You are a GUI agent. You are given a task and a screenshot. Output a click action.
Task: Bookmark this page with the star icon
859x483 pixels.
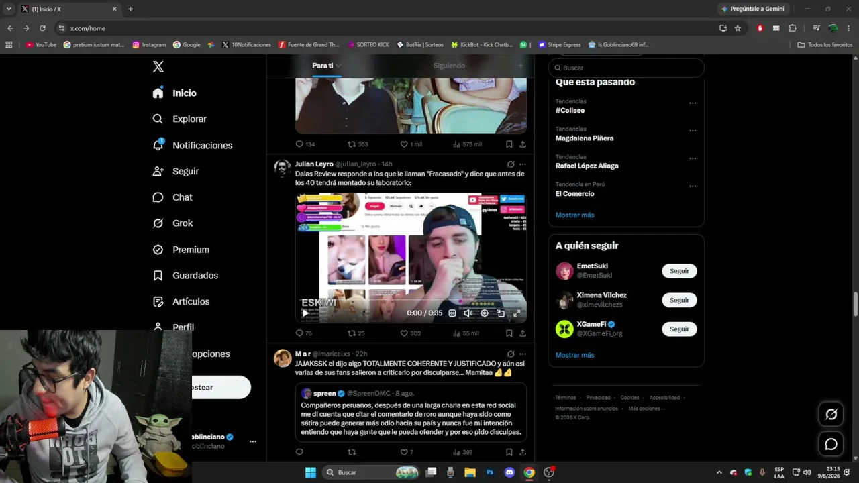coord(738,28)
